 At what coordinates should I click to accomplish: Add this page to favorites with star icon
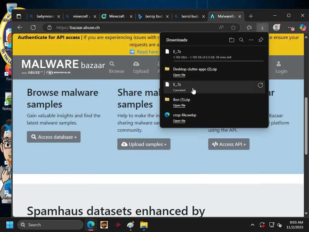pyautogui.click(x=233, y=27)
